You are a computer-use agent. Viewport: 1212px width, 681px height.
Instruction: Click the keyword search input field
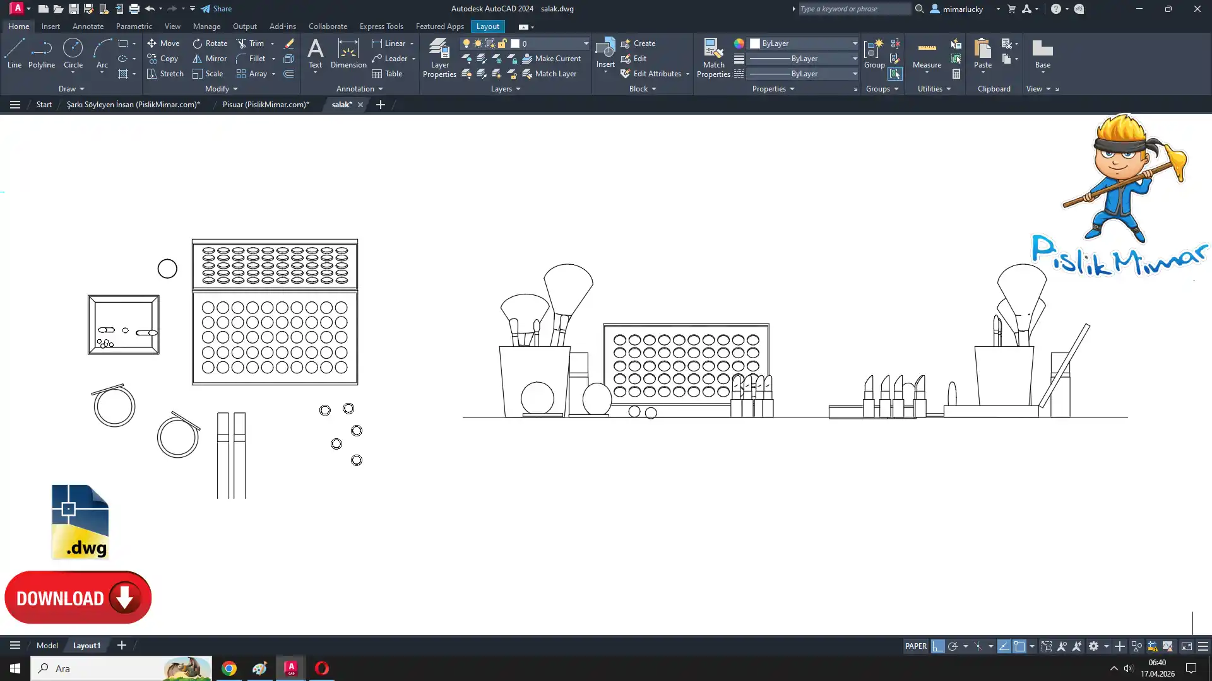[853, 9]
